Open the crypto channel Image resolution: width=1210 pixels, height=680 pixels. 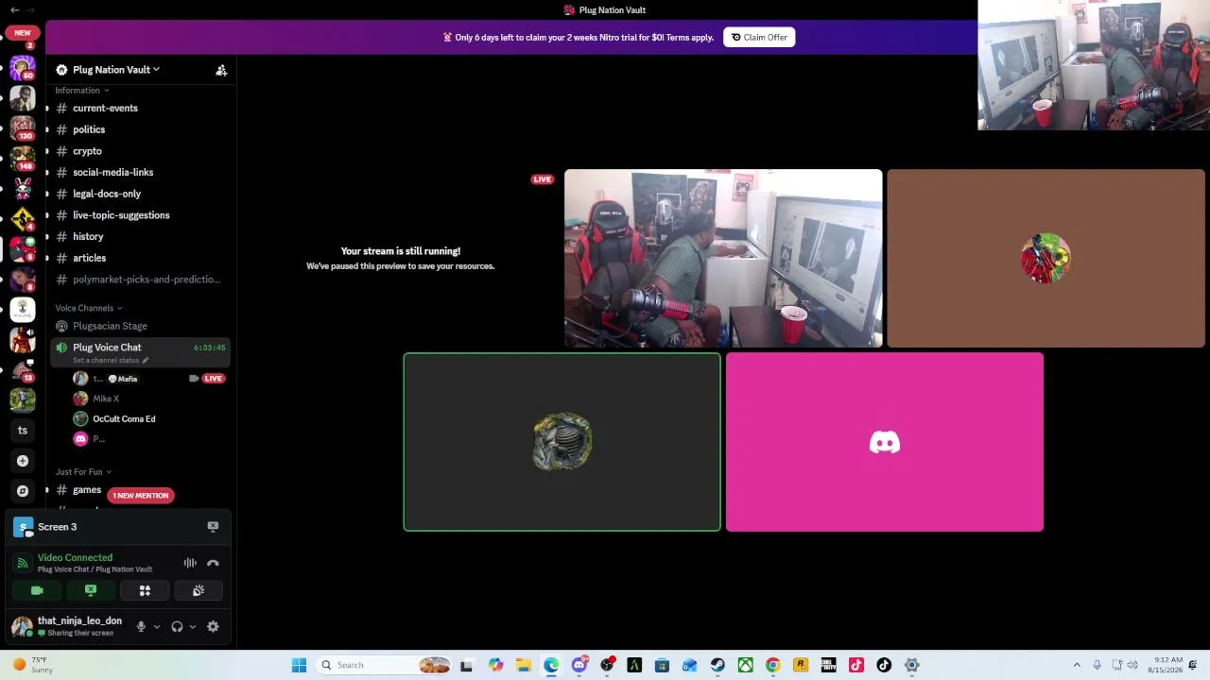pyautogui.click(x=138, y=151)
